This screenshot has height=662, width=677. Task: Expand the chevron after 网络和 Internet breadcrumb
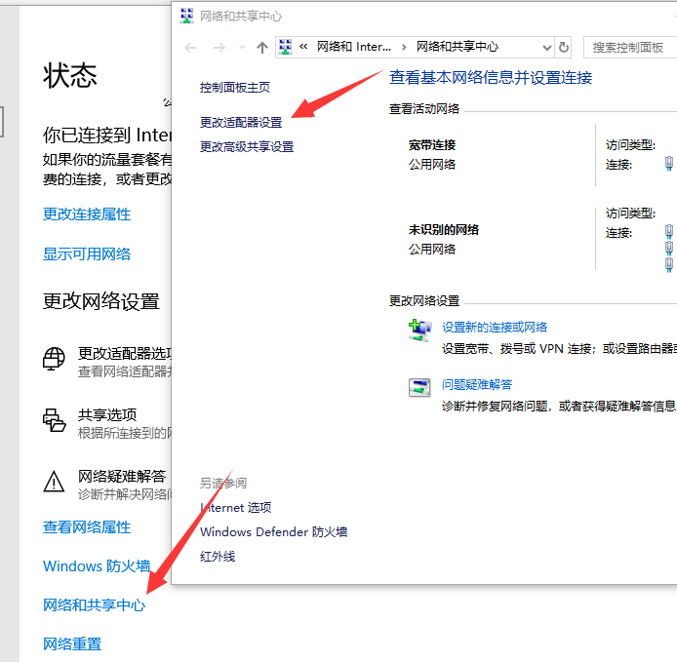pyautogui.click(x=405, y=47)
